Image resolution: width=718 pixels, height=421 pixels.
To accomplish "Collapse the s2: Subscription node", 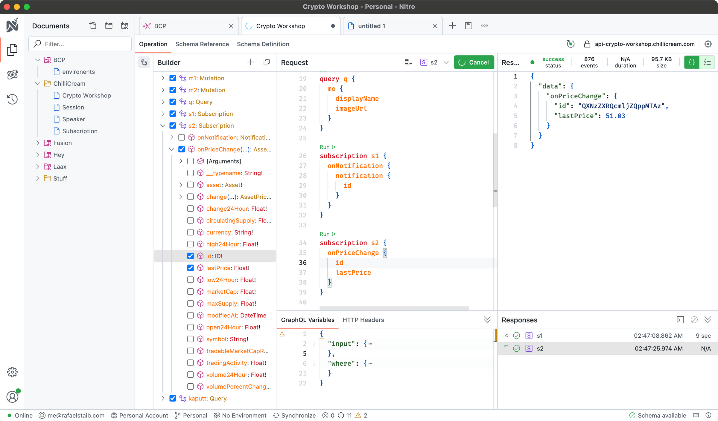I will click(163, 125).
